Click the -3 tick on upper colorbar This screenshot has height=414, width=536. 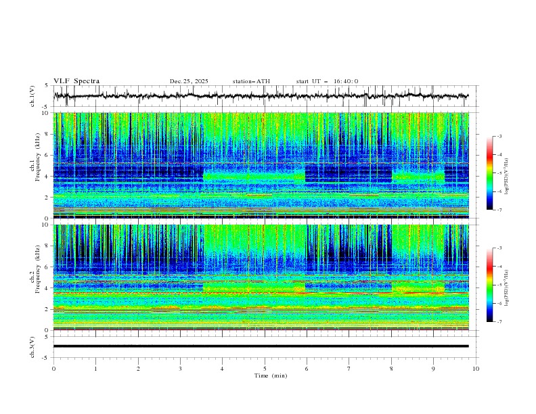(499, 136)
